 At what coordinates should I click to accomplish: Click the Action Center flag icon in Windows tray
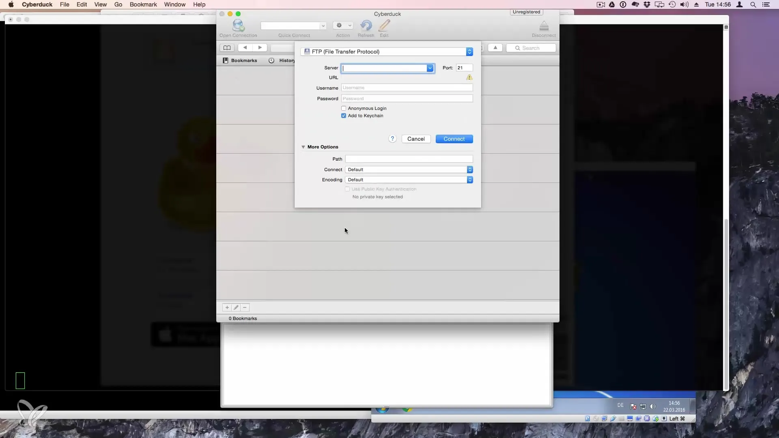coord(633,406)
